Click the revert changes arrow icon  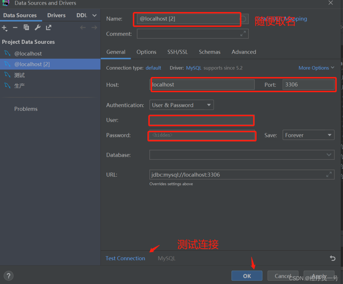(332, 258)
